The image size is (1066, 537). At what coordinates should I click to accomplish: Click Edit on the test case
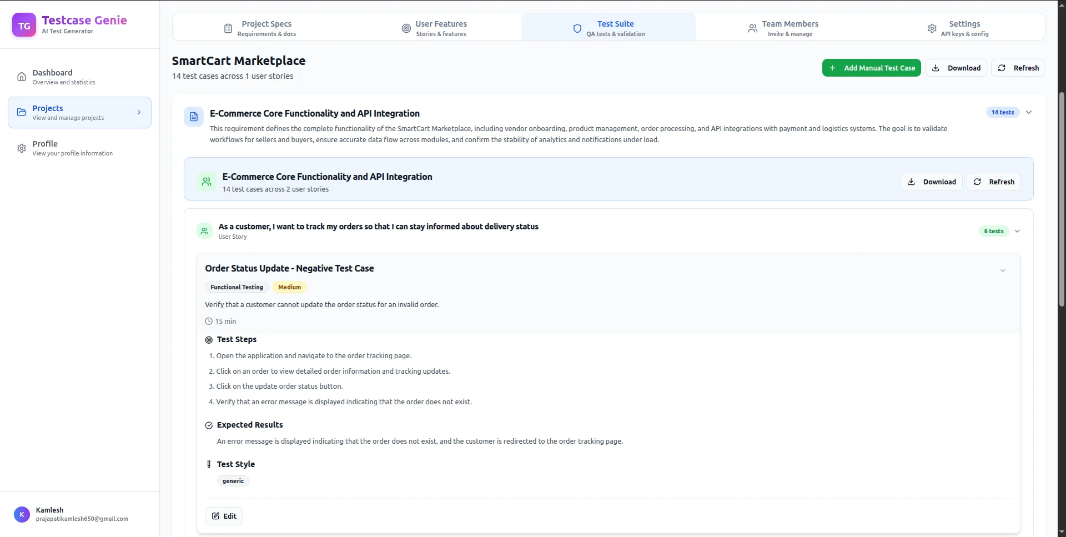(224, 516)
